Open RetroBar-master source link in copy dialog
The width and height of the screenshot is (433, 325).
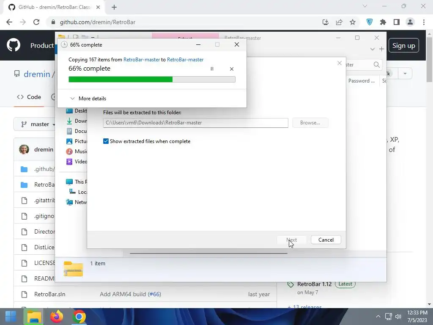tap(141, 60)
